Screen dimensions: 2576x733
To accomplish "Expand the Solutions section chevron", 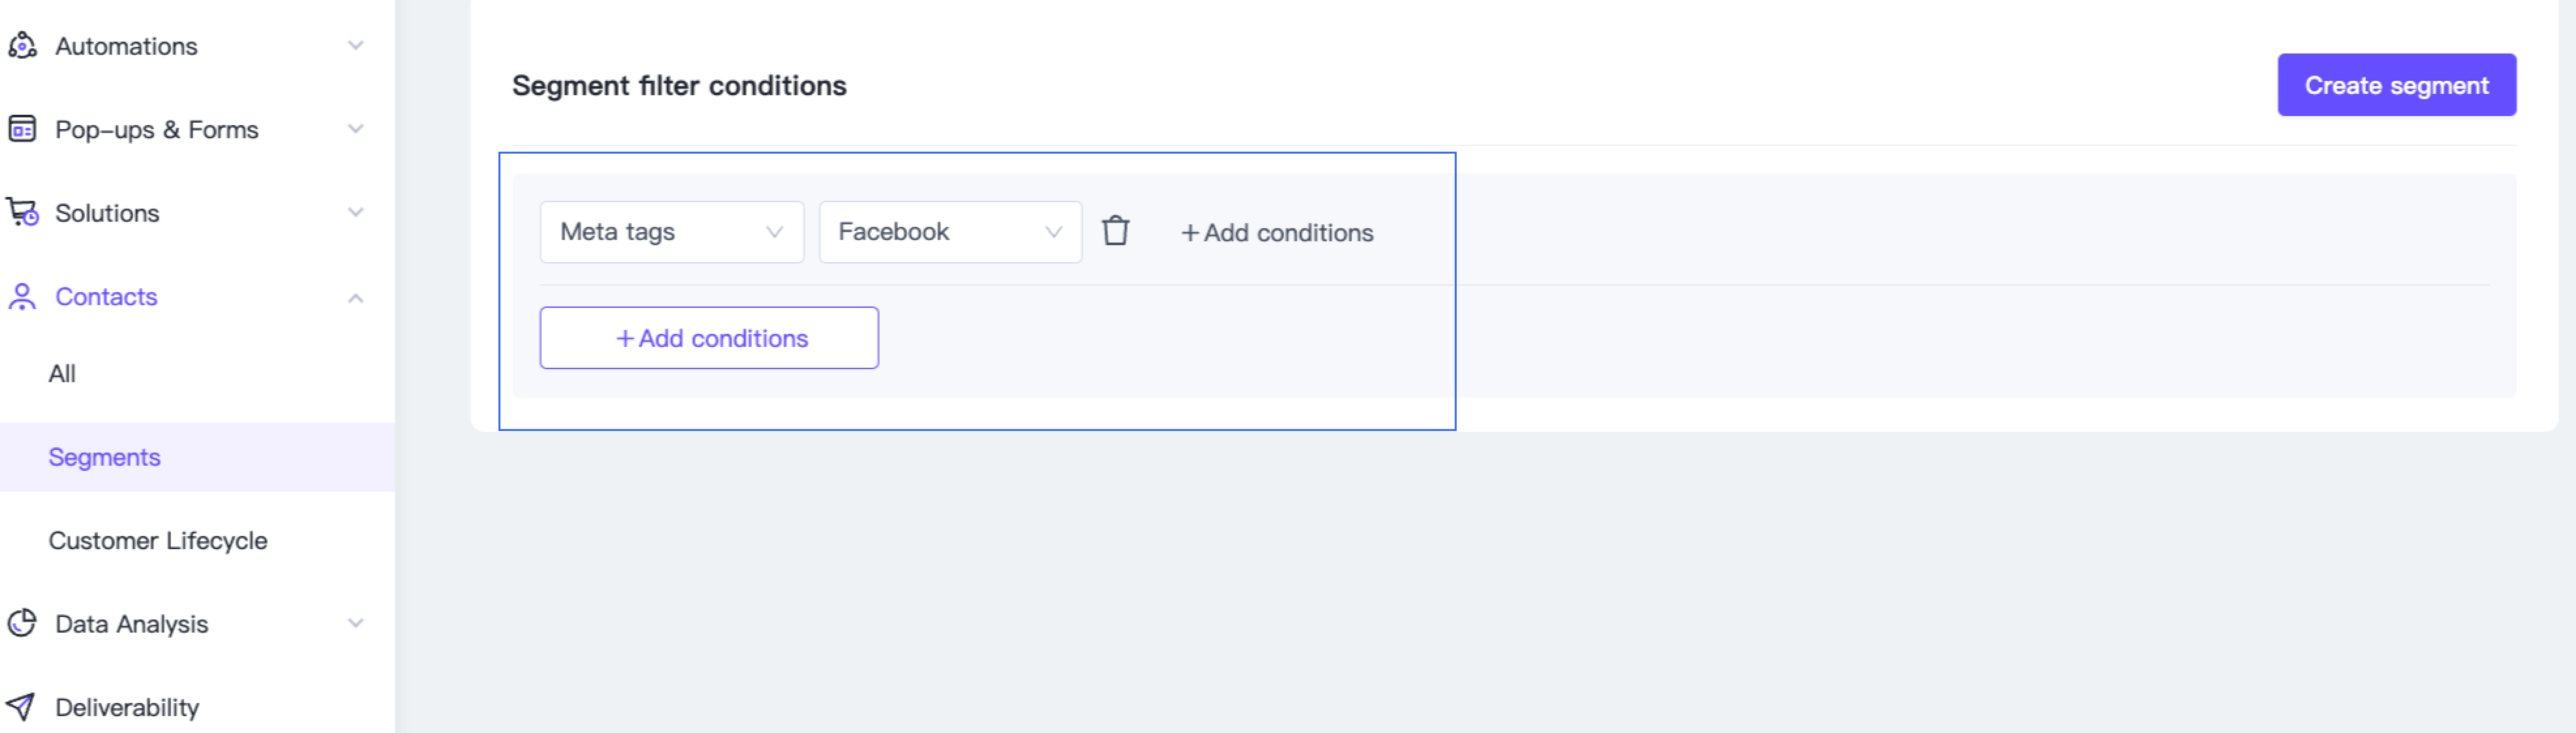I will point(355,212).
